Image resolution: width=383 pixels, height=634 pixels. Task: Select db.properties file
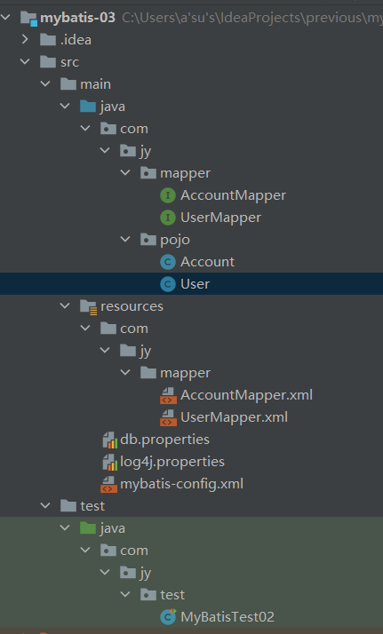click(x=164, y=440)
